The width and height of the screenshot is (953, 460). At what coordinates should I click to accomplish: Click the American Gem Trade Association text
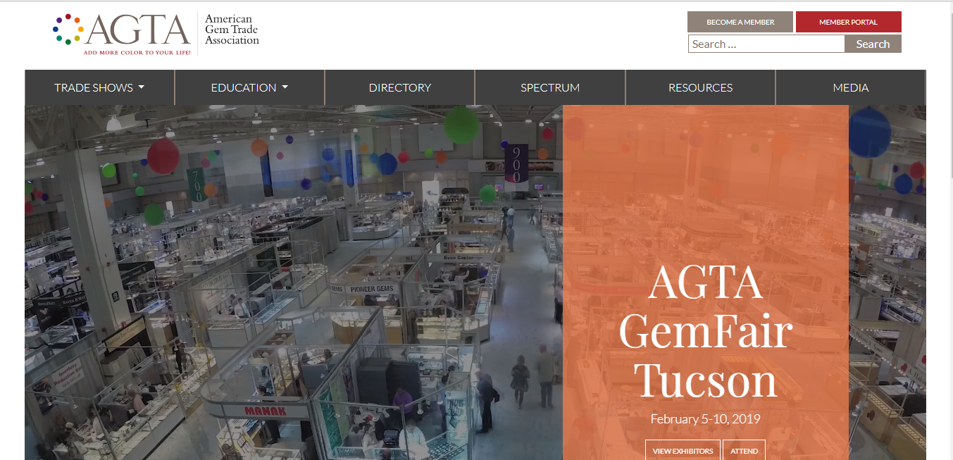point(232,30)
